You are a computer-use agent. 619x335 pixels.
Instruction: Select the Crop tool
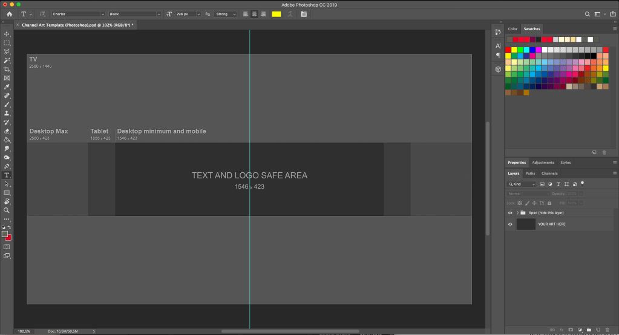pyautogui.click(x=7, y=70)
